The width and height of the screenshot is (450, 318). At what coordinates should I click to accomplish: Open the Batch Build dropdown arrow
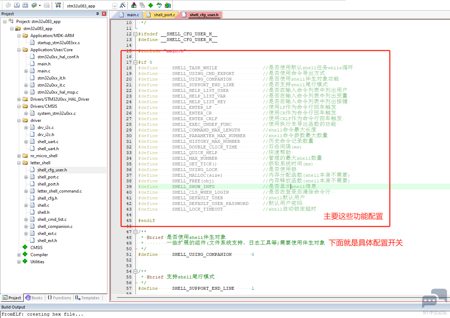pos(40,6)
